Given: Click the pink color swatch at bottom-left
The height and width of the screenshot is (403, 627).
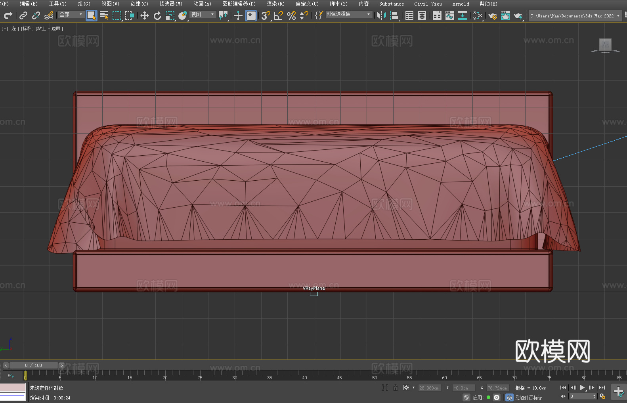Looking at the screenshot, I should (x=13, y=388).
